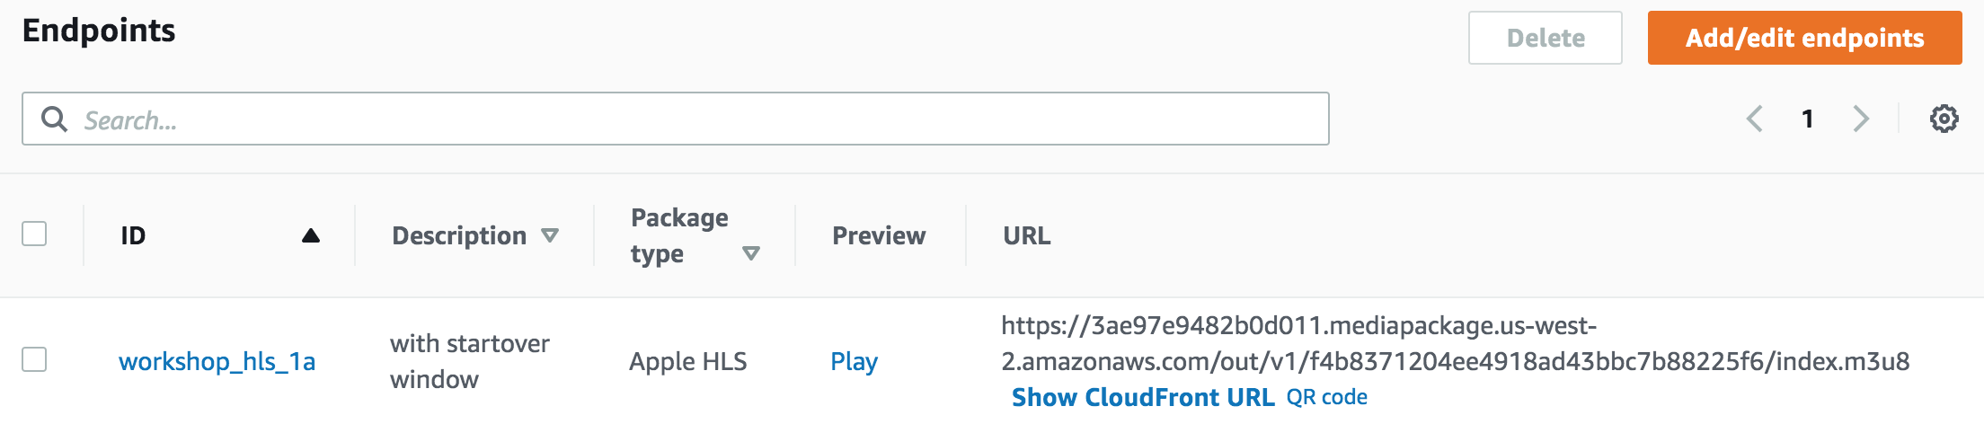Click the Package type column header
The image size is (1984, 424).
[x=679, y=235]
